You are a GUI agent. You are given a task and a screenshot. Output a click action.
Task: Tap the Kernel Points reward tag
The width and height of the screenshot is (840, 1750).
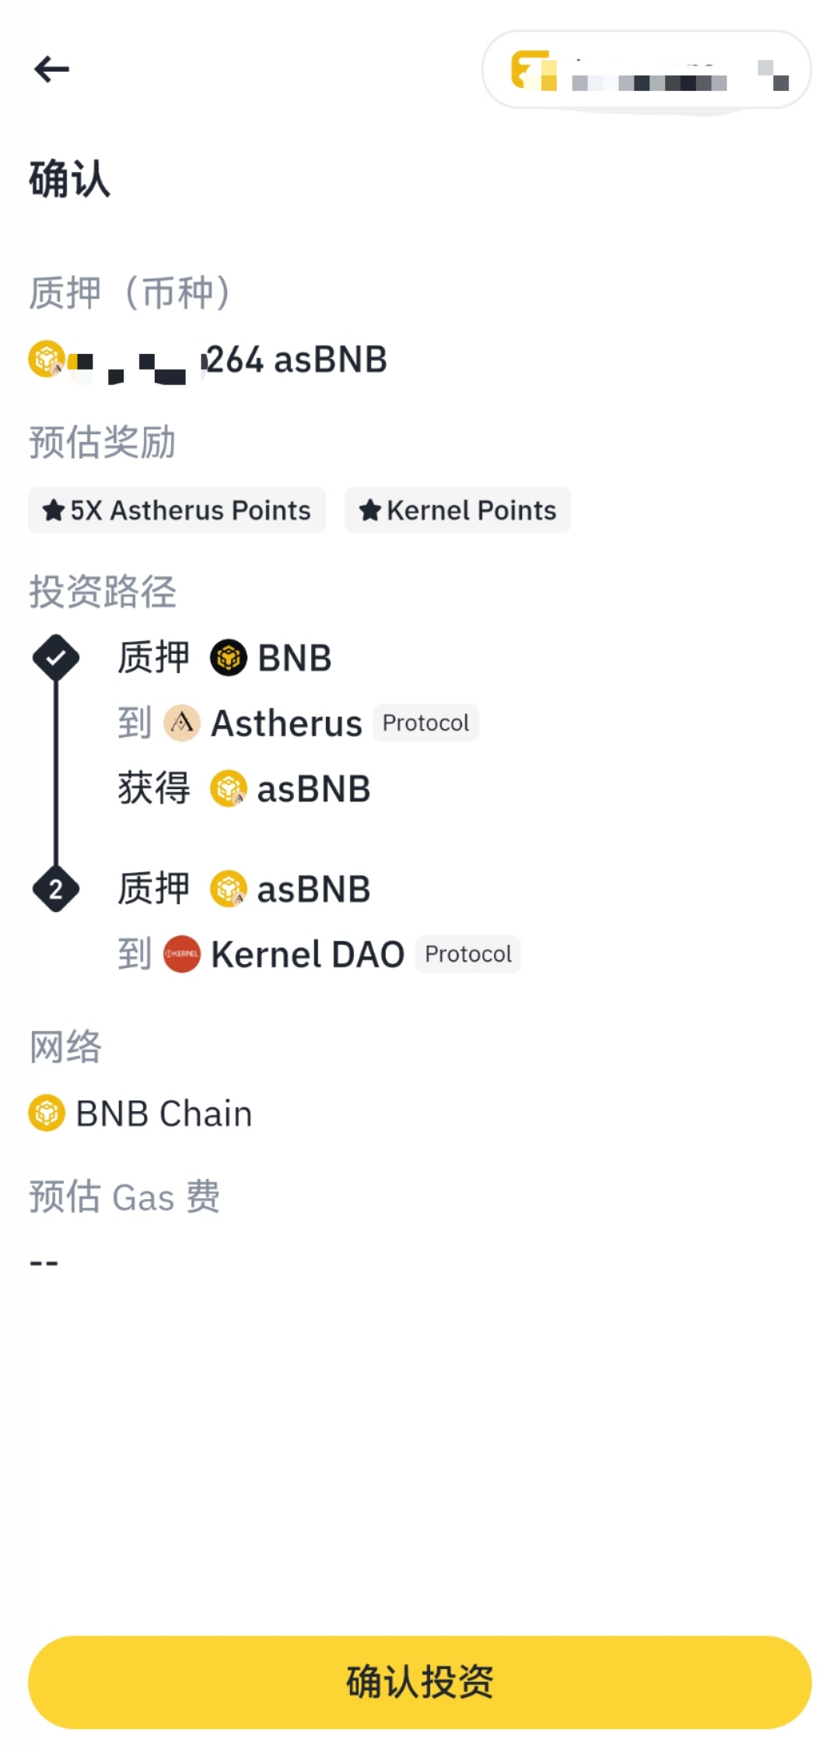pyautogui.click(x=457, y=510)
